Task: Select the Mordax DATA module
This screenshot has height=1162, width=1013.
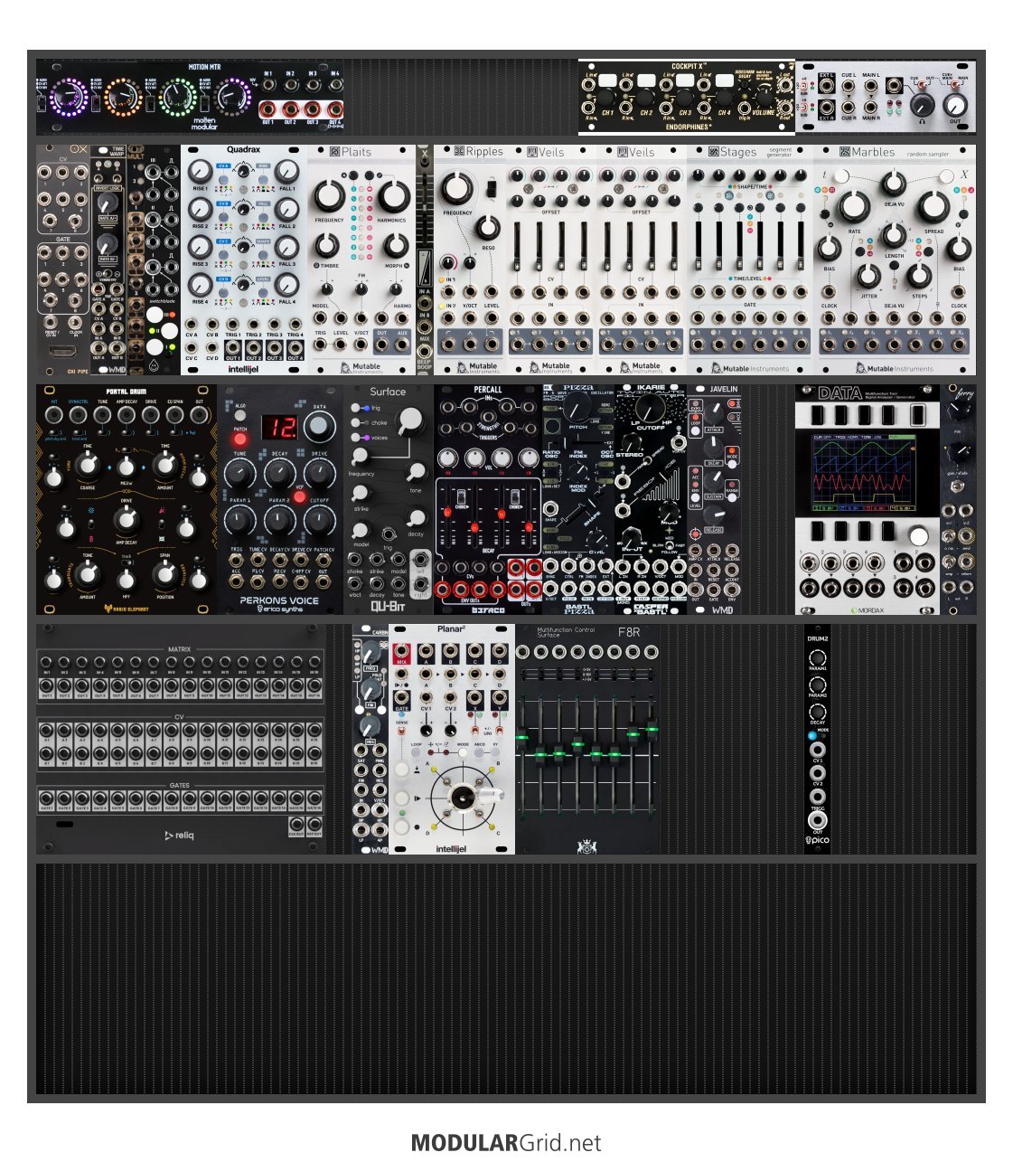Action: tap(868, 499)
